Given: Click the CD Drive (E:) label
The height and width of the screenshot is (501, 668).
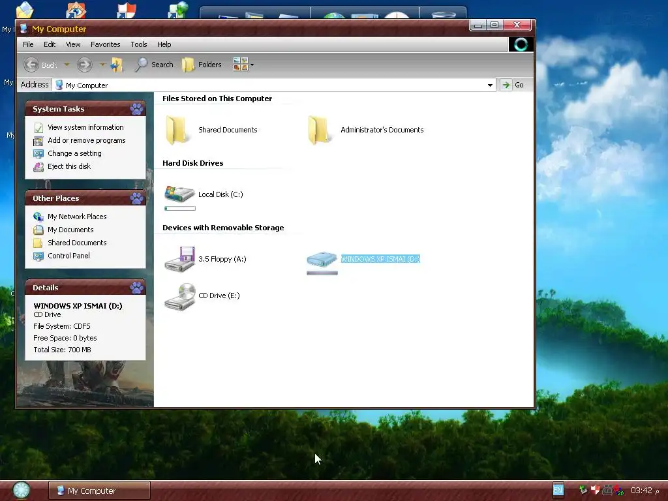Looking at the screenshot, I should [x=219, y=296].
